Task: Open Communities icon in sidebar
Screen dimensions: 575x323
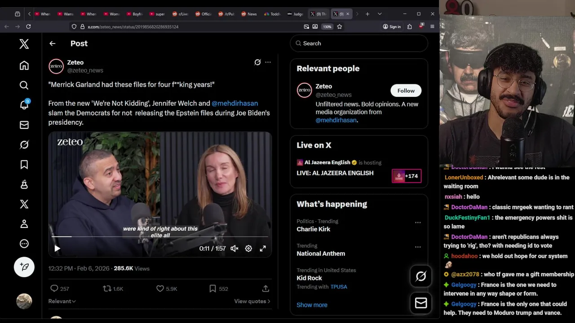Action: click(24, 184)
